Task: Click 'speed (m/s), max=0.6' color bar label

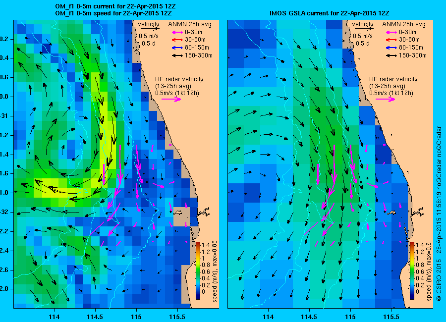Action: tap(429, 272)
